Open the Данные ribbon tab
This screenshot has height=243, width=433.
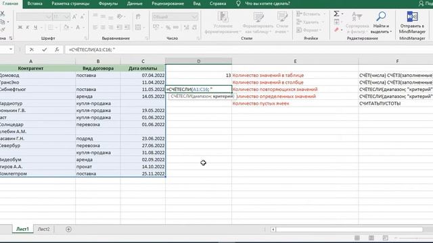(x=135, y=3)
